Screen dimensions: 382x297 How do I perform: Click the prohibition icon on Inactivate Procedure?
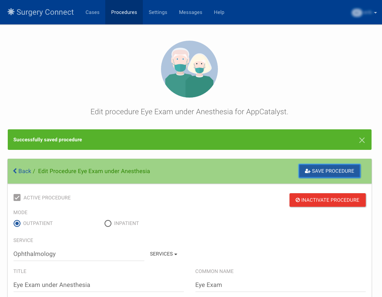pyautogui.click(x=297, y=200)
